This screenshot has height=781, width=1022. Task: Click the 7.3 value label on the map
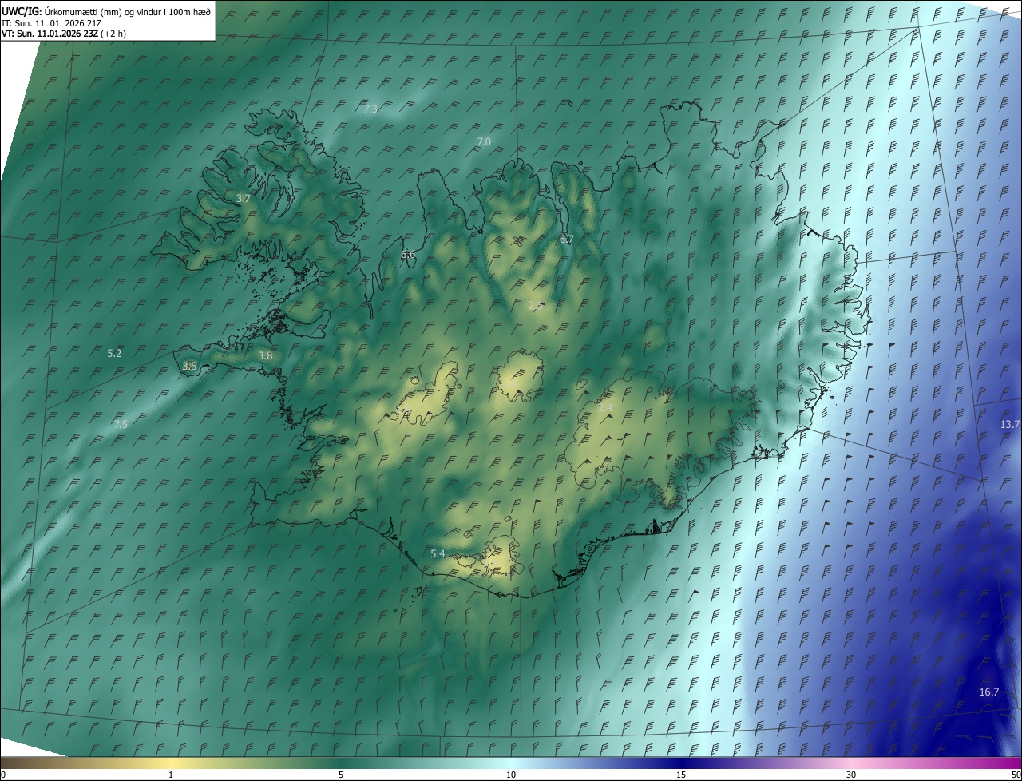click(x=370, y=109)
